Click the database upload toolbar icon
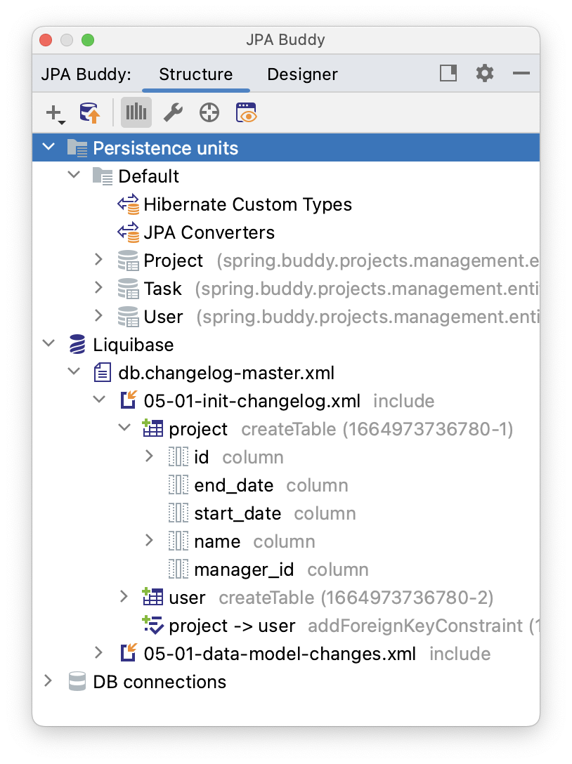Image resolution: width=572 pixels, height=764 pixels. [90, 113]
